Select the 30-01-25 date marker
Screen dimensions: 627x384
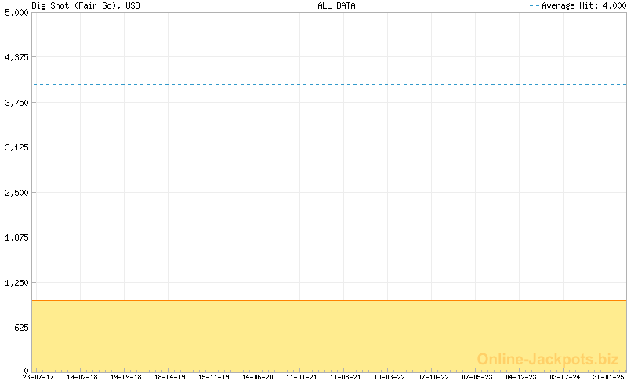608,377
